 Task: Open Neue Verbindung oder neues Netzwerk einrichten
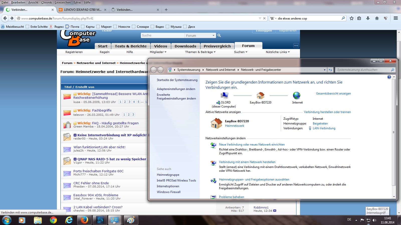[252, 144]
